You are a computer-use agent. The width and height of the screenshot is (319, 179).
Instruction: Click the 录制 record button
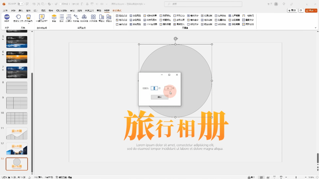(292, 10)
